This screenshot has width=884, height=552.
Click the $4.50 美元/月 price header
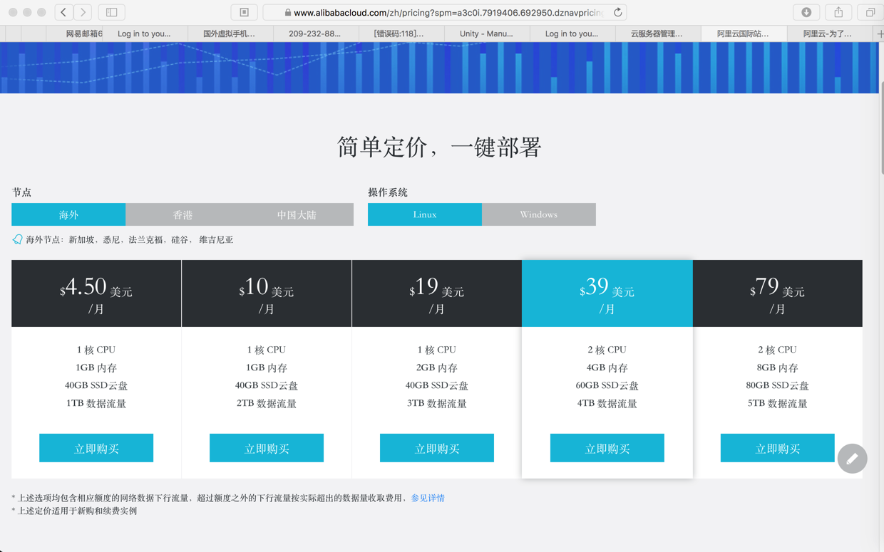(x=96, y=293)
